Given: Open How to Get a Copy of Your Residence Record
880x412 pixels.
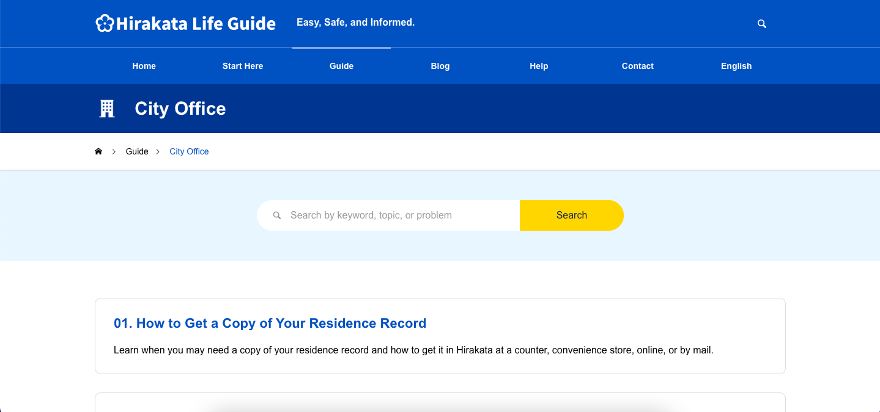Looking at the screenshot, I should 270,323.
